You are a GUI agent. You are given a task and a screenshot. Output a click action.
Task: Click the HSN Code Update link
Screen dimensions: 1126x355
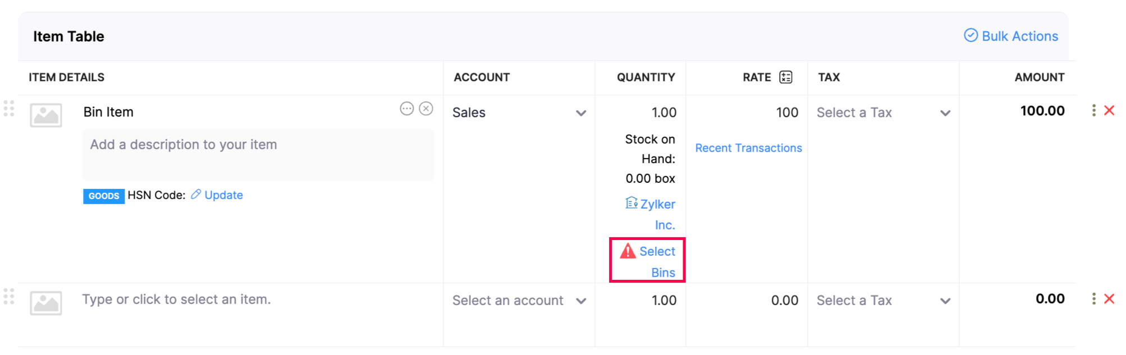(x=223, y=195)
